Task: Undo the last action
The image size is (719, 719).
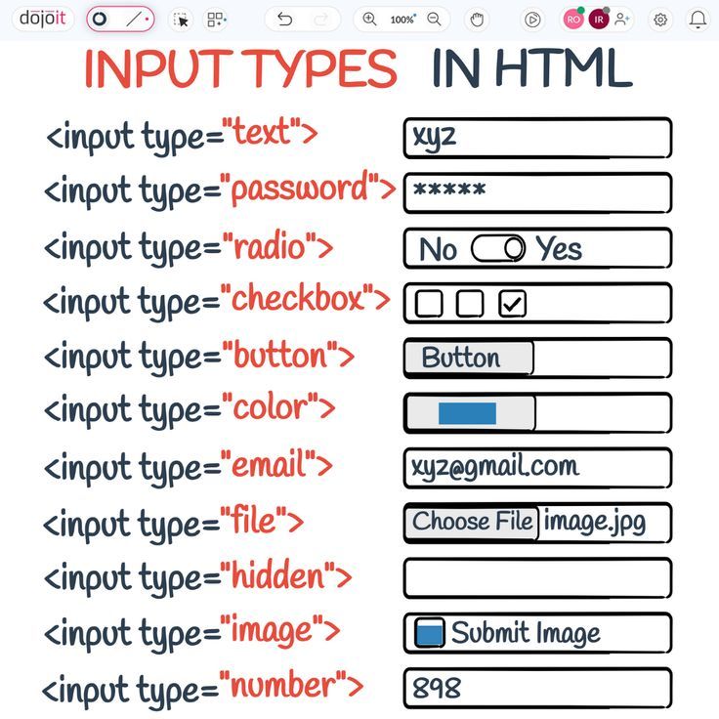Action: pos(284,20)
